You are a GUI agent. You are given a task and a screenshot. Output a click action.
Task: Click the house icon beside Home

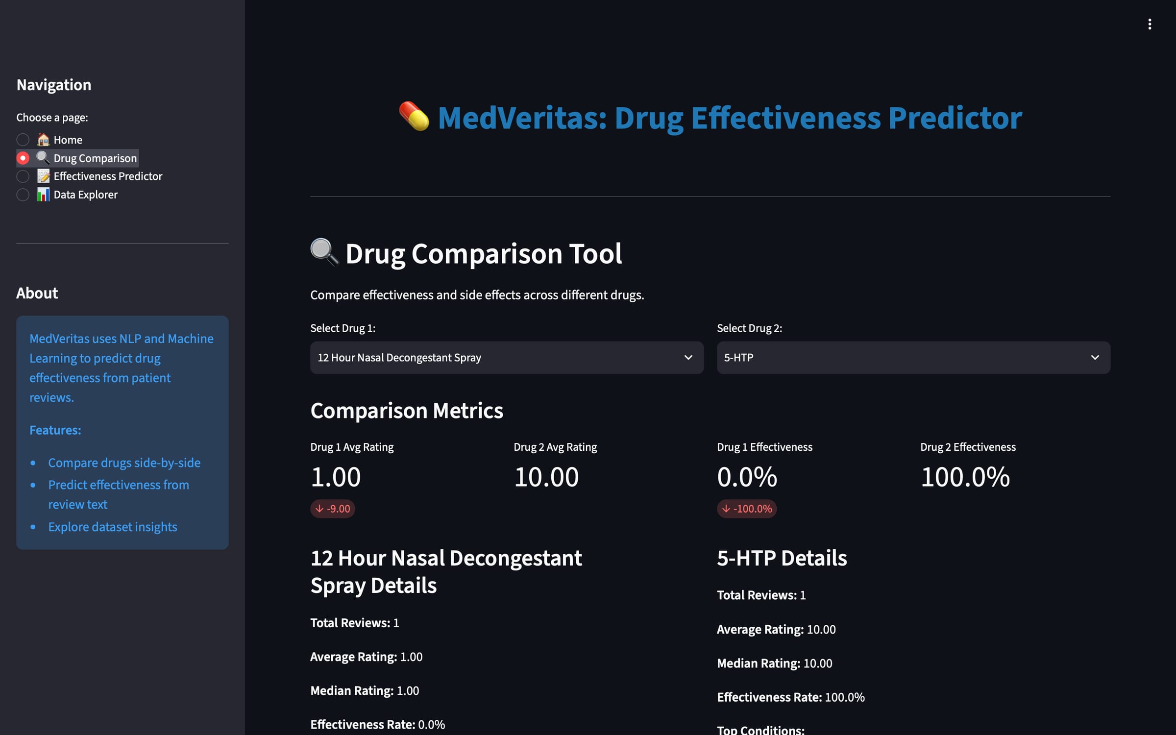(x=43, y=140)
